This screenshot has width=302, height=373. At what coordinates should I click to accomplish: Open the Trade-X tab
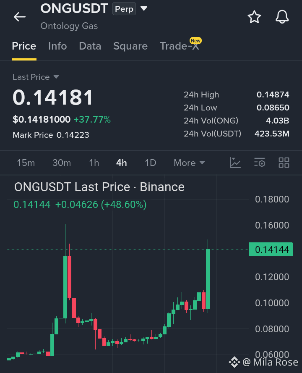pyautogui.click(x=180, y=46)
